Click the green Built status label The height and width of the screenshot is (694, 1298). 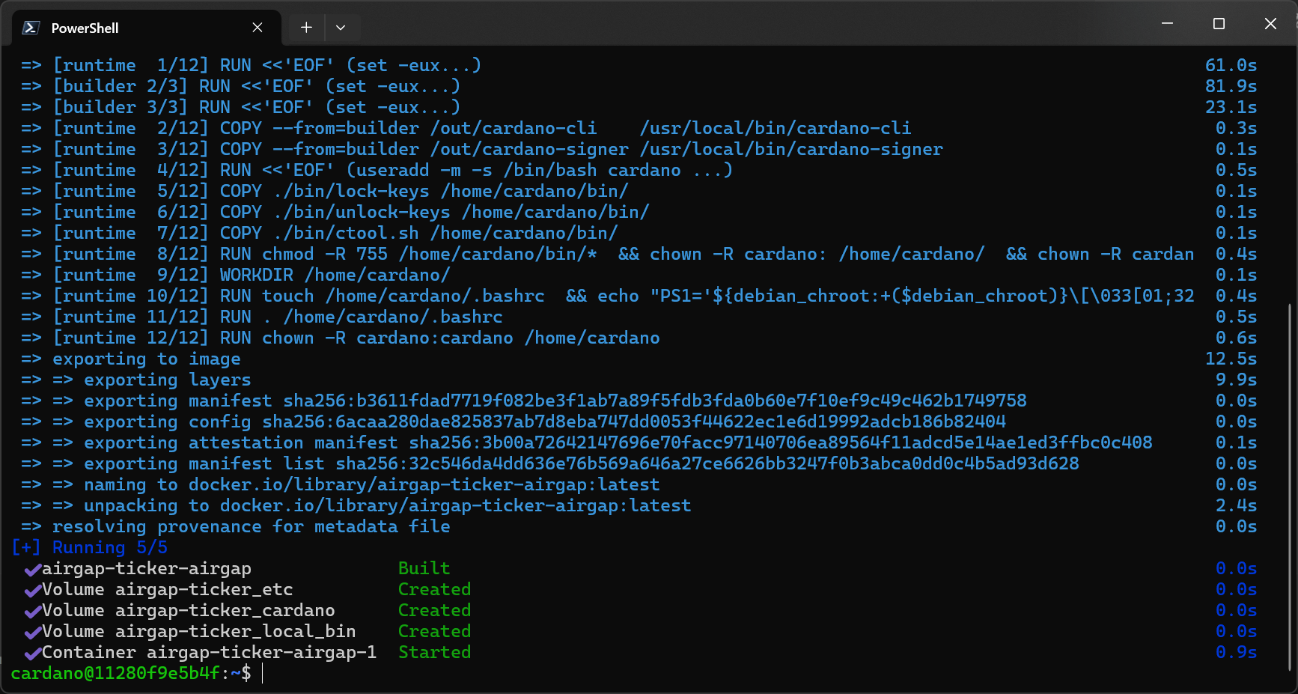point(424,568)
